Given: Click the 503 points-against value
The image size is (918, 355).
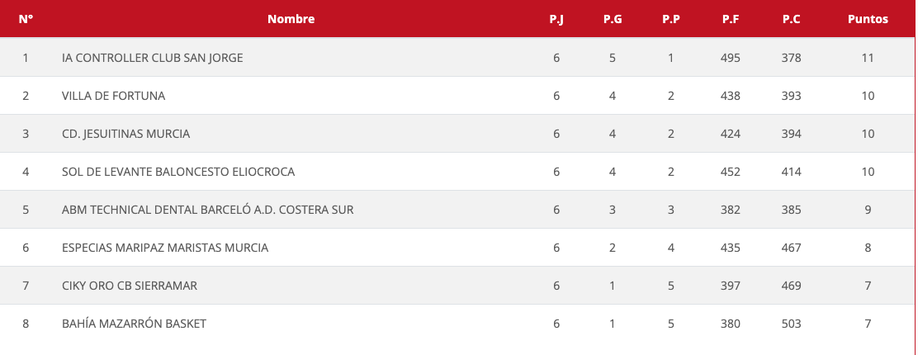Looking at the screenshot, I should pos(792,324).
